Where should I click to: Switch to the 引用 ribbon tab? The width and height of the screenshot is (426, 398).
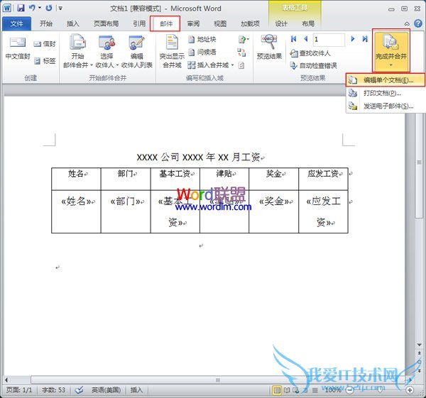(139, 24)
